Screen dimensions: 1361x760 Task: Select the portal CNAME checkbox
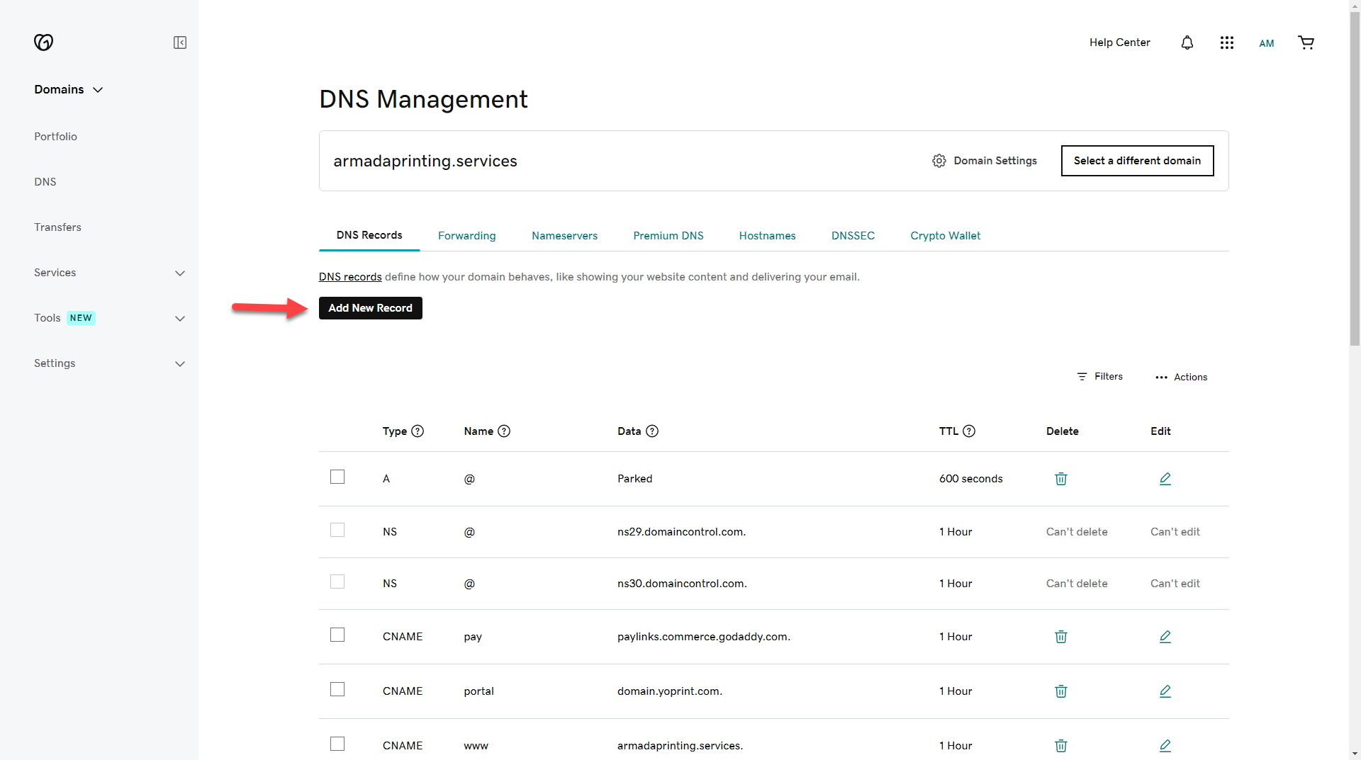[337, 689]
